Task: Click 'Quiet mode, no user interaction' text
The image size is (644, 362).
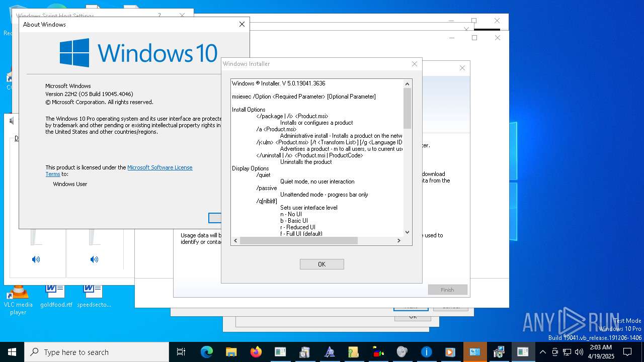Action: [x=317, y=182]
